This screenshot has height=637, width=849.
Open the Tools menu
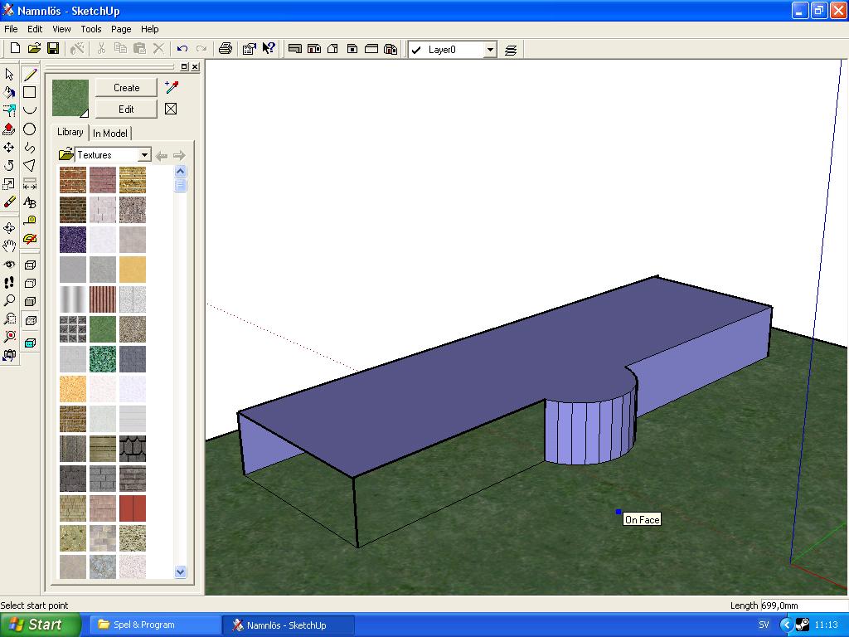(x=91, y=29)
